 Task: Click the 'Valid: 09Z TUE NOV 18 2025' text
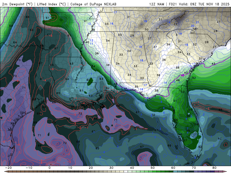point(204,4)
